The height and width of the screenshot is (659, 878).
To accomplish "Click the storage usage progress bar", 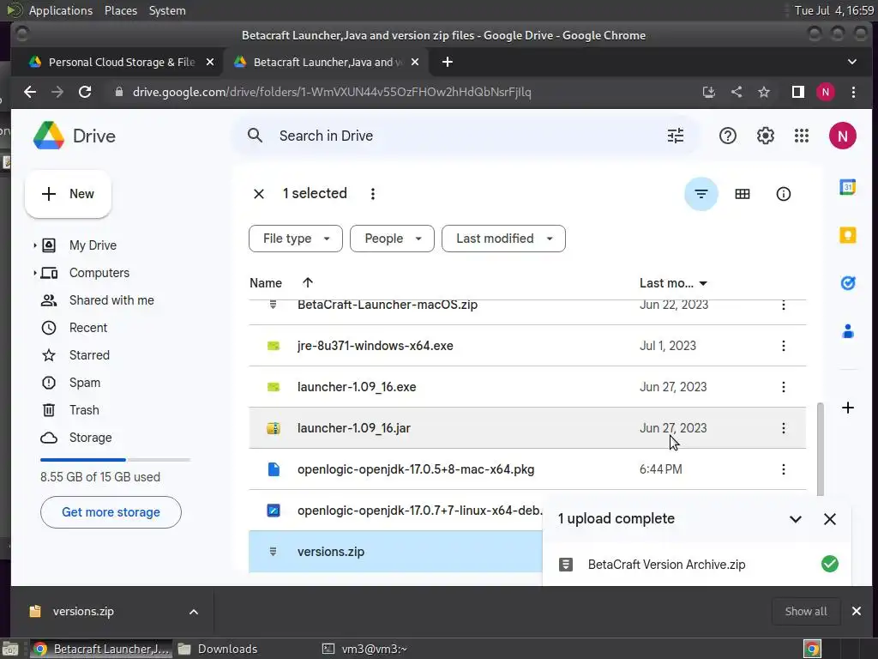I will click(116, 460).
